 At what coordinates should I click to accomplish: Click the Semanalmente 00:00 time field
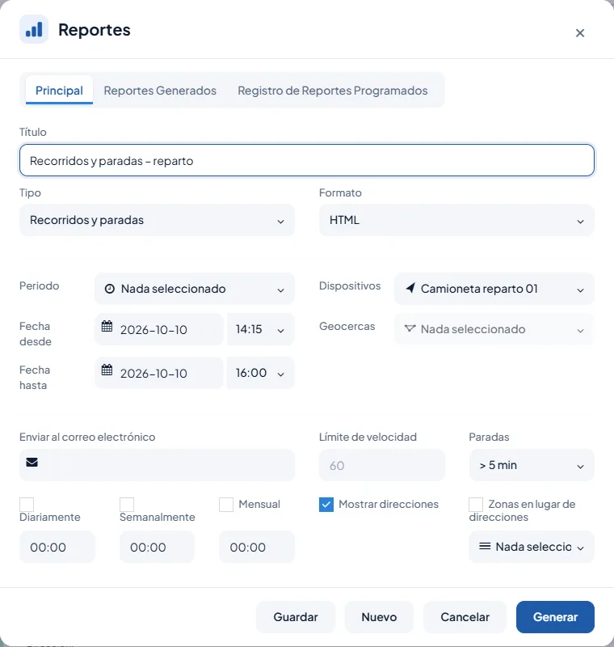157,547
